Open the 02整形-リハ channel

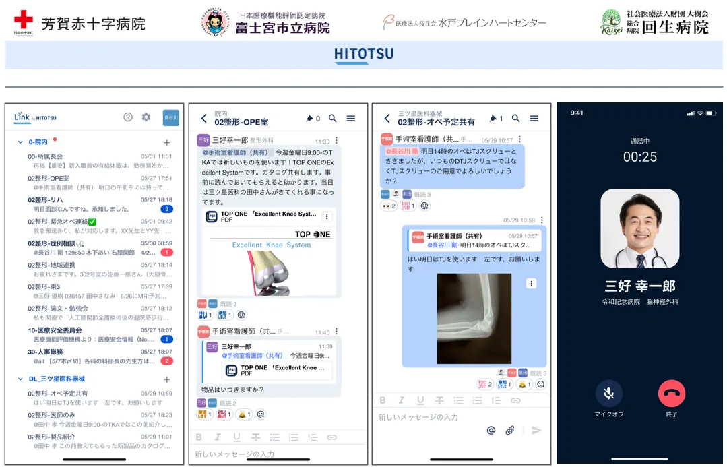click(x=45, y=200)
